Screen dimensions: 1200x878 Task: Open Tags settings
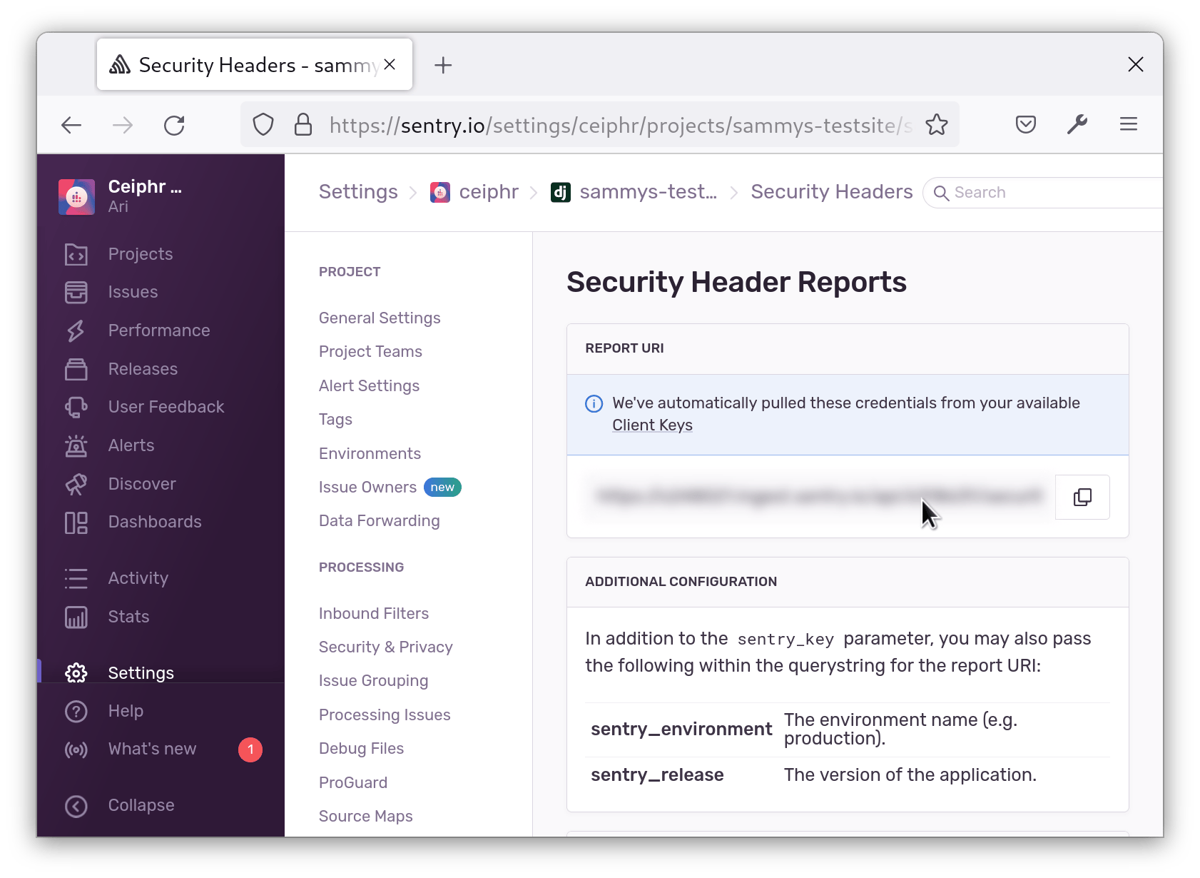[335, 420]
